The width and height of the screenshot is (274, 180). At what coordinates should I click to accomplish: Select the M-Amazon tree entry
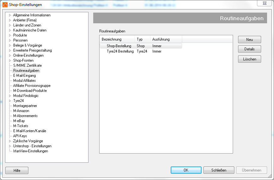[x=21, y=111]
